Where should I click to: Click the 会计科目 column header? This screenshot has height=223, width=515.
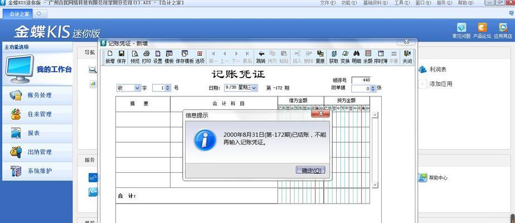click(224, 104)
